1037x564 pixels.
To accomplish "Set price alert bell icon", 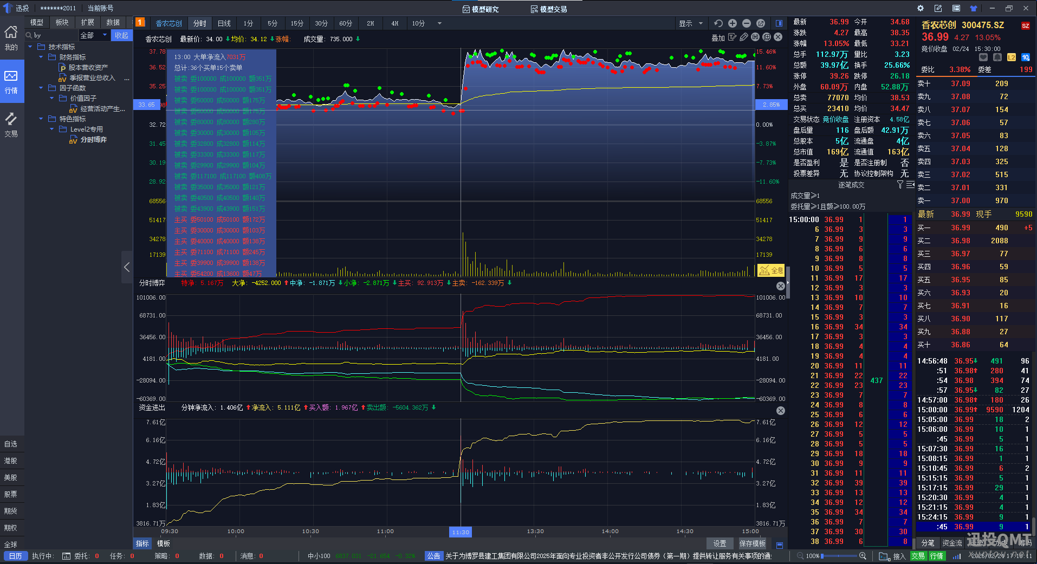I will [997, 57].
